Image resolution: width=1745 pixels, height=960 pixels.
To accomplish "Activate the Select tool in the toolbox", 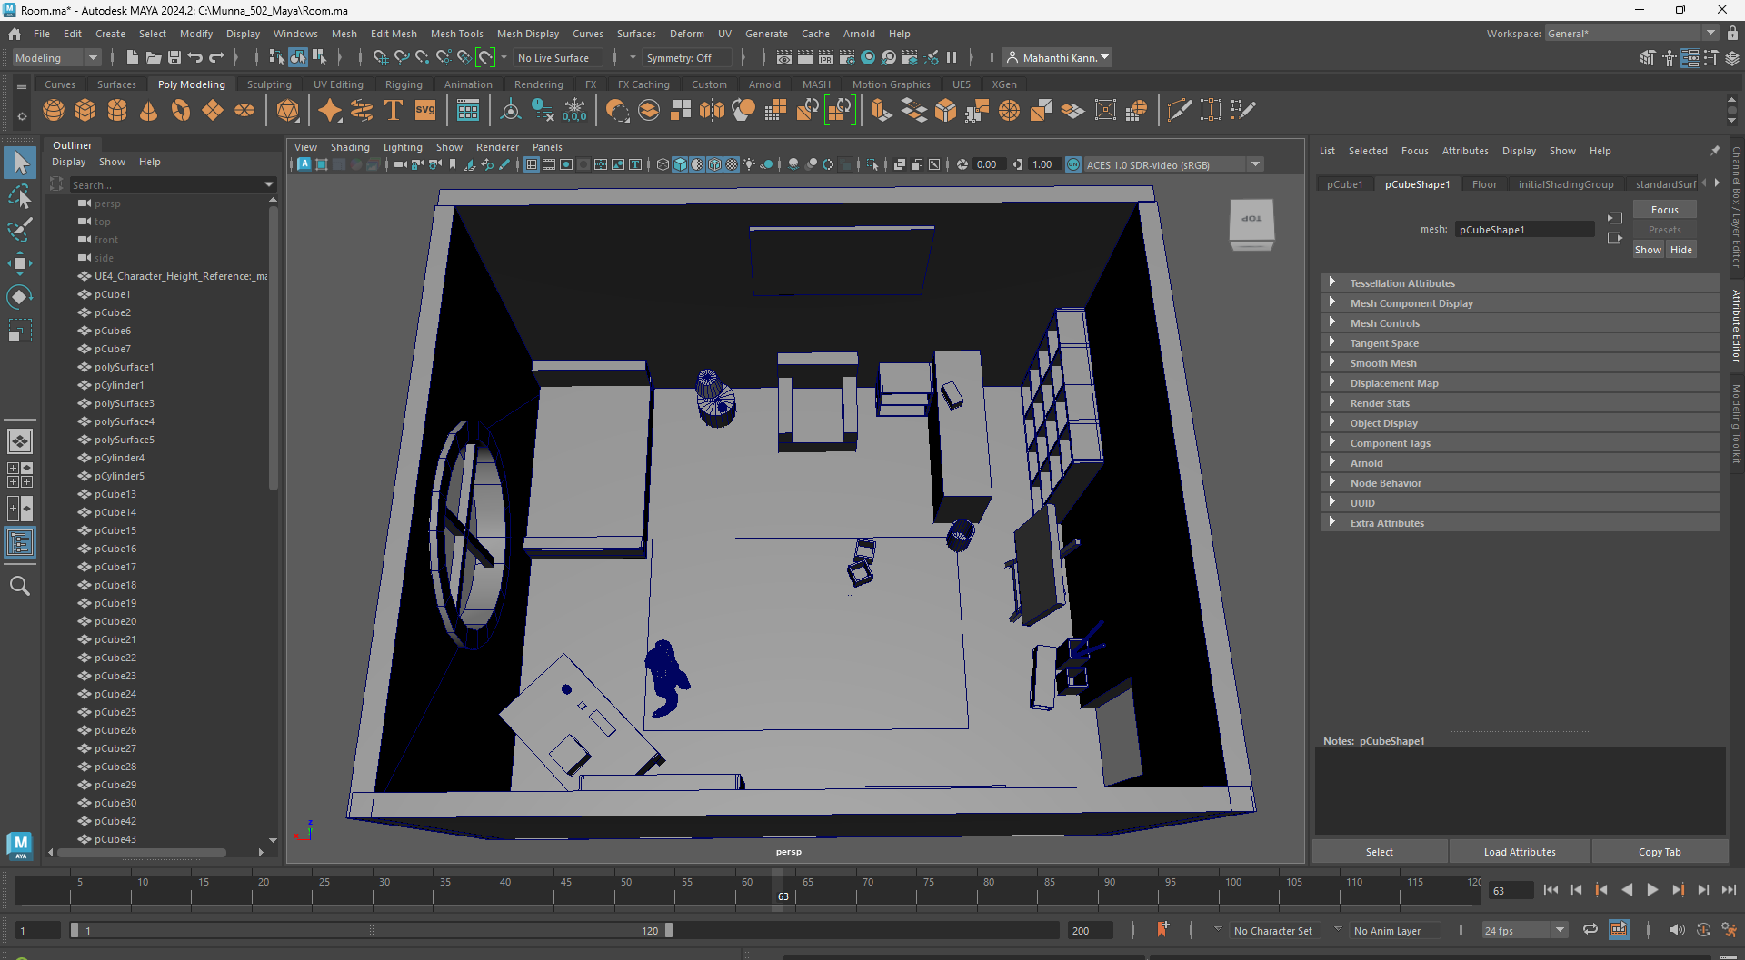I will [x=20, y=163].
